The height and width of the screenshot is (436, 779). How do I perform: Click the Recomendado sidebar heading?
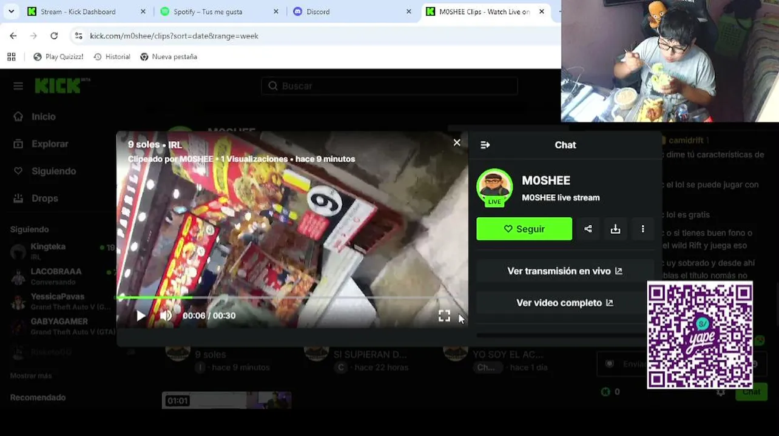[38, 397]
